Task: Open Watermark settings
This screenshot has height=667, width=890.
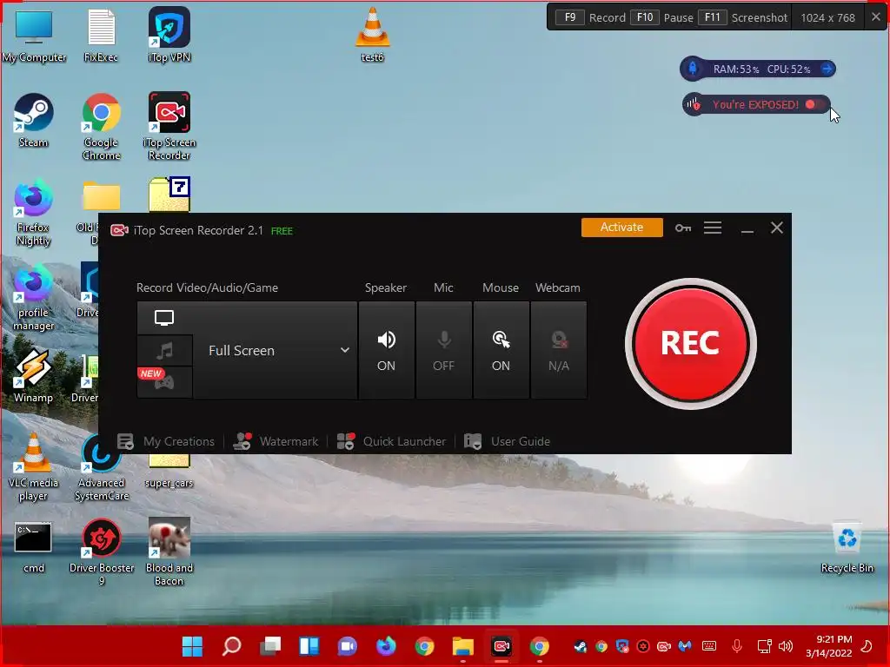Action: [x=276, y=441]
